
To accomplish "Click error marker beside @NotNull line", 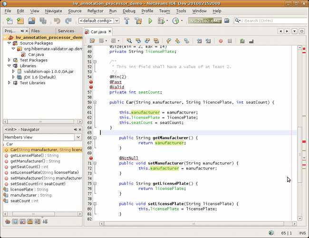I will [x=91, y=158].
